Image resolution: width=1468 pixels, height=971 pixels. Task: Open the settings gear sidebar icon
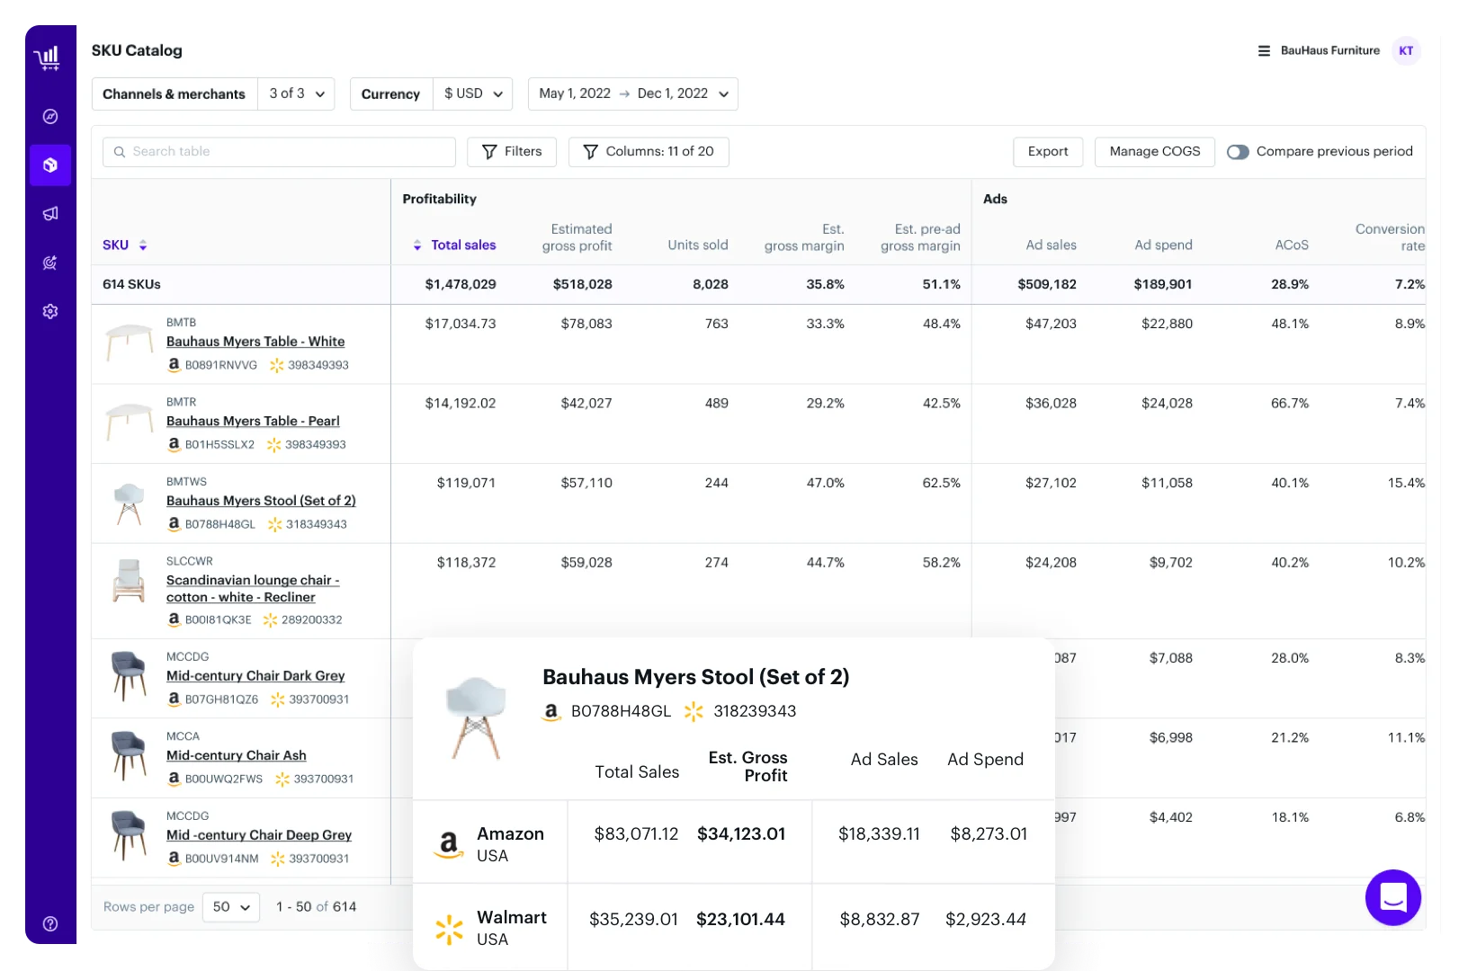pyautogui.click(x=50, y=311)
